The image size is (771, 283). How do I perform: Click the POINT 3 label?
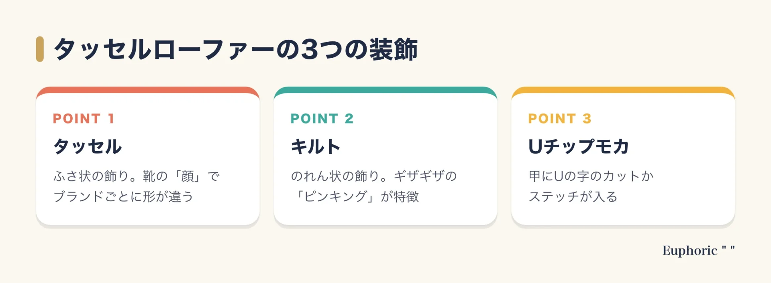click(560, 119)
